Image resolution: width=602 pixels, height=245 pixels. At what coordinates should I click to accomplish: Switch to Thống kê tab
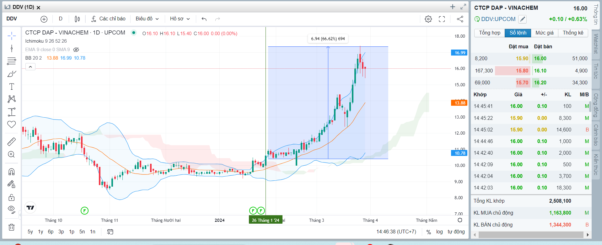[x=573, y=33]
